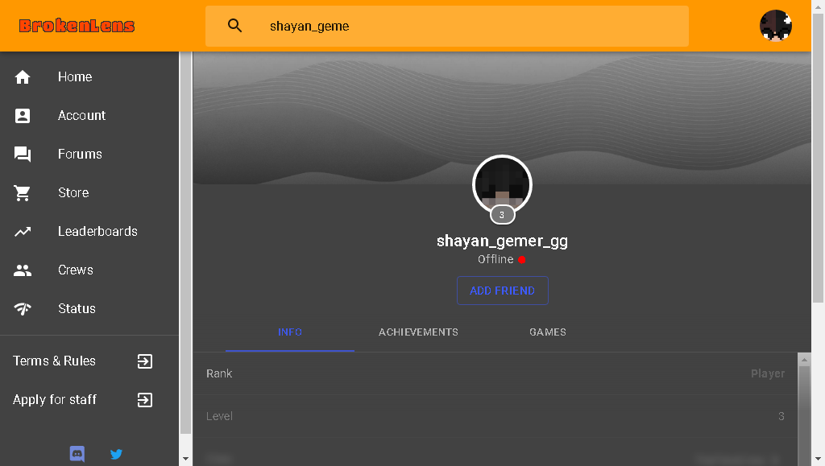Click the Apply for staff arrow icon
This screenshot has width=825, height=466.
[145, 400]
